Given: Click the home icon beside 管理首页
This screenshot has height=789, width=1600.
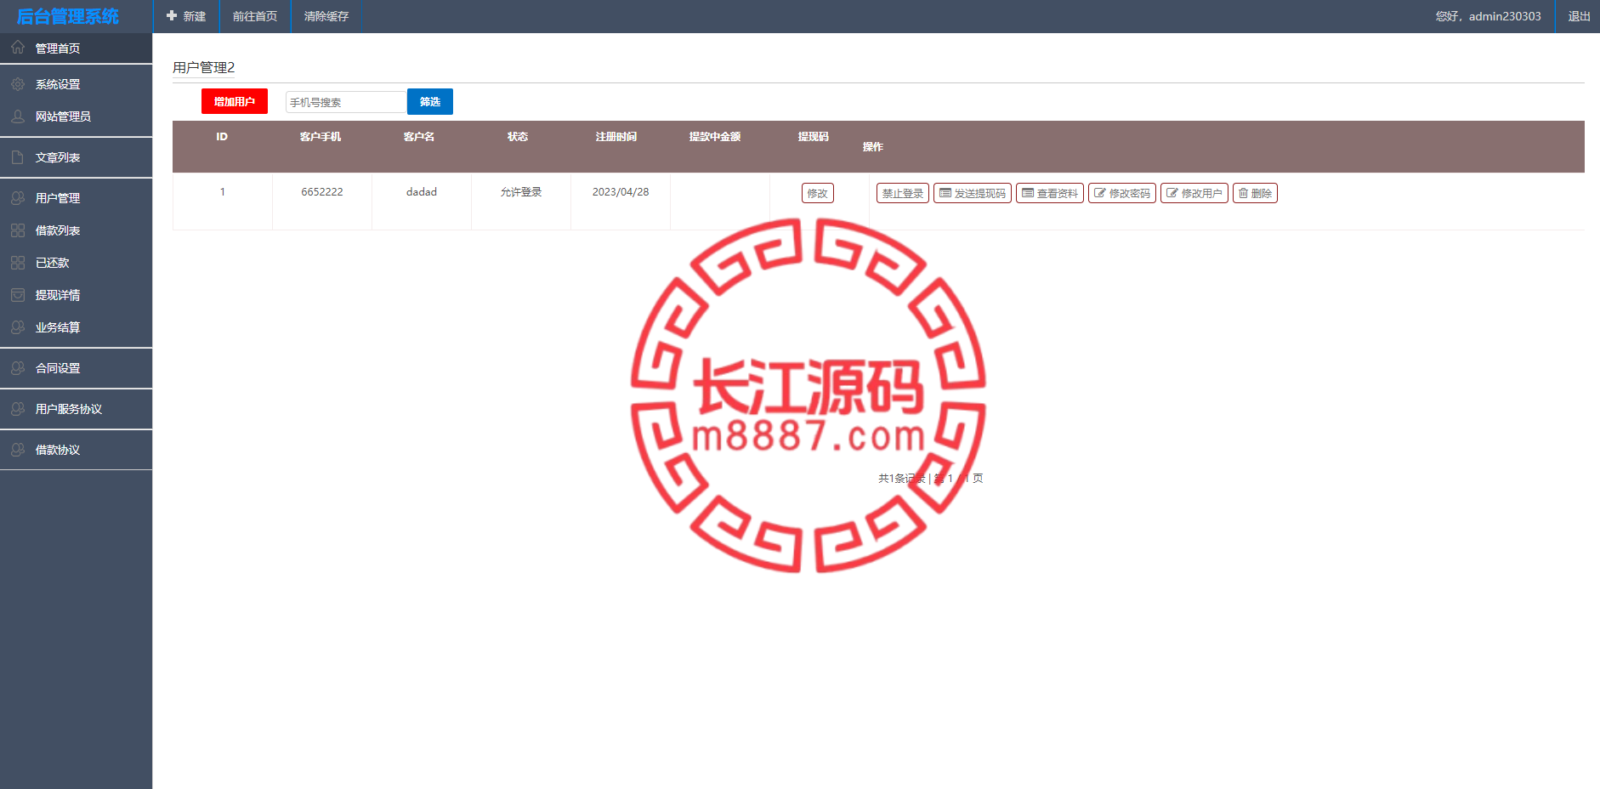Looking at the screenshot, I should [x=18, y=48].
